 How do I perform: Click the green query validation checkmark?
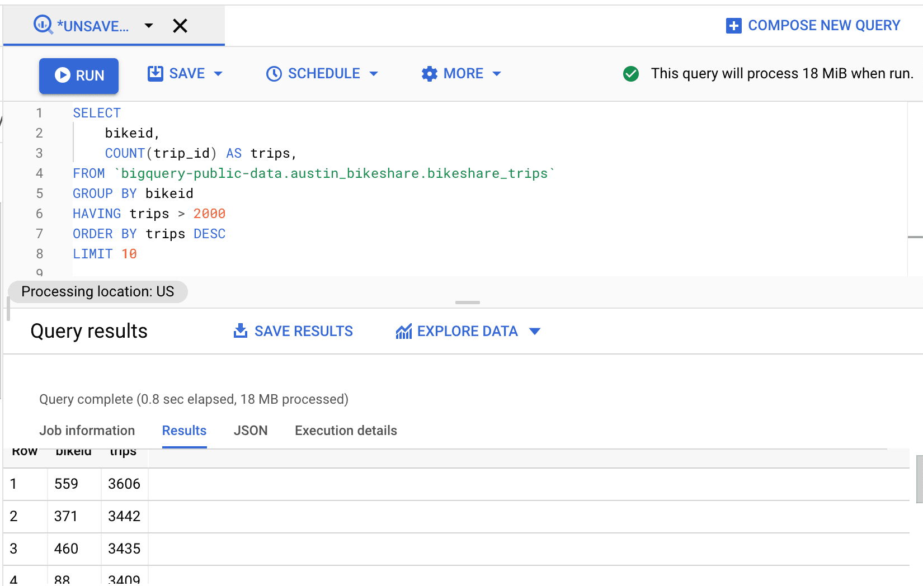(631, 74)
